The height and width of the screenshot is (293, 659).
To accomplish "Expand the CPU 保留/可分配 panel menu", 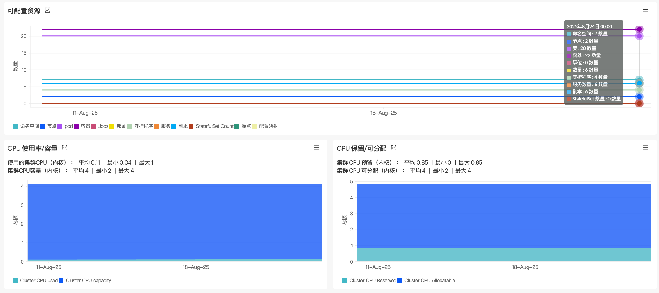I will (645, 147).
